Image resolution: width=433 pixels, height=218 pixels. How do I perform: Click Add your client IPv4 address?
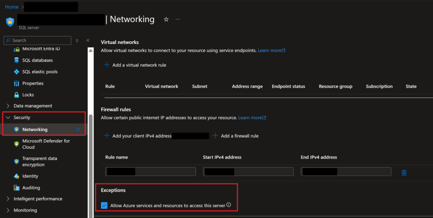[142, 136]
